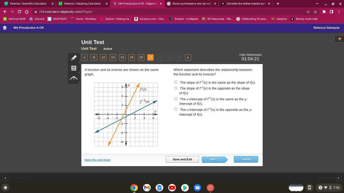The image size is (344, 193).
Task: Open Play Store from the shelf
Action: (x=185, y=188)
